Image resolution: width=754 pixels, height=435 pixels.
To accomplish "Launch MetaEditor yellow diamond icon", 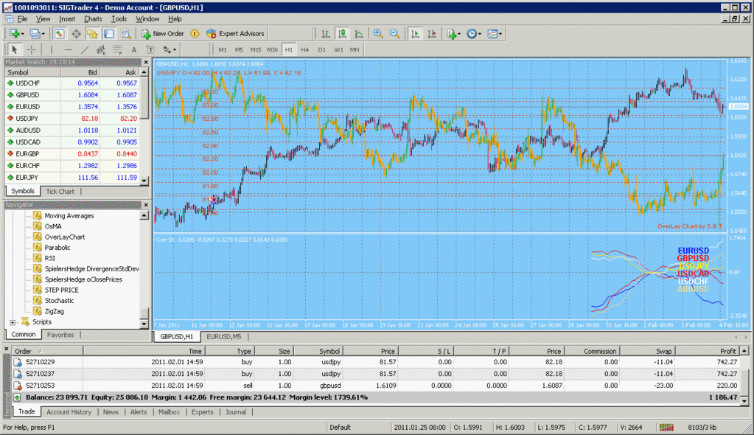I will pos(195,34).
